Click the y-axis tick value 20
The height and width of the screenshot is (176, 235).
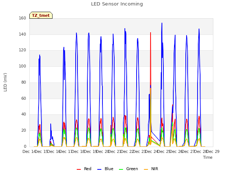click(x=23, y=131)
